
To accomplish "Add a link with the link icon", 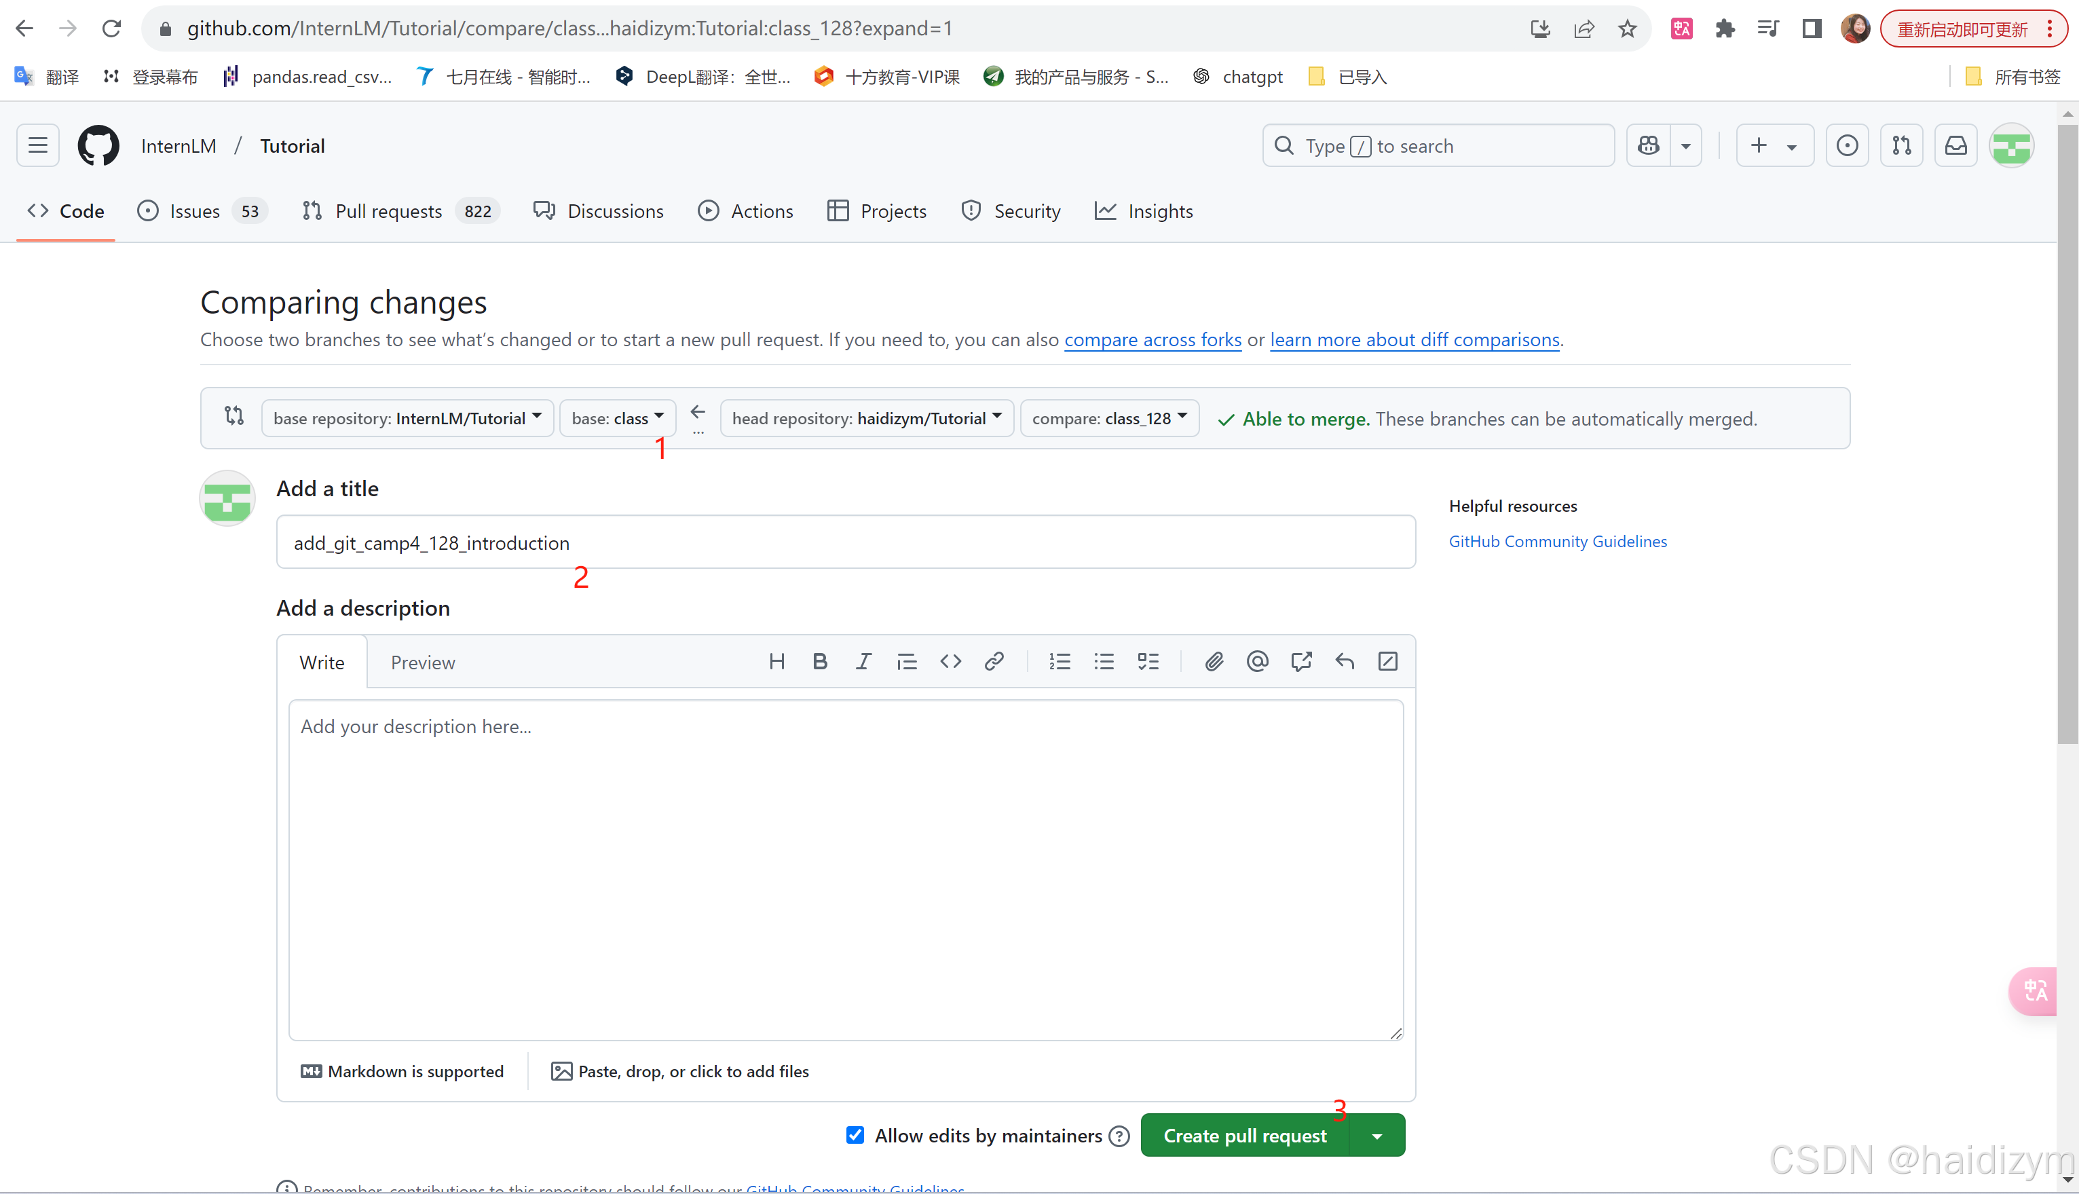I will point(994,661).
